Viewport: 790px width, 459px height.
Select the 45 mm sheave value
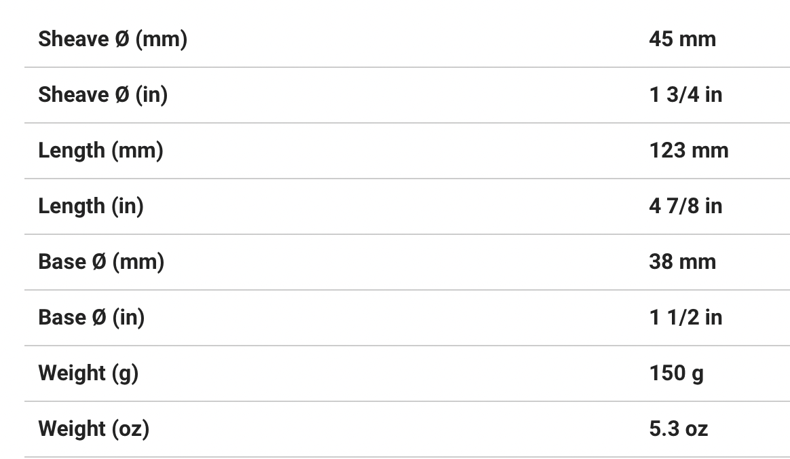pos(682,39)
